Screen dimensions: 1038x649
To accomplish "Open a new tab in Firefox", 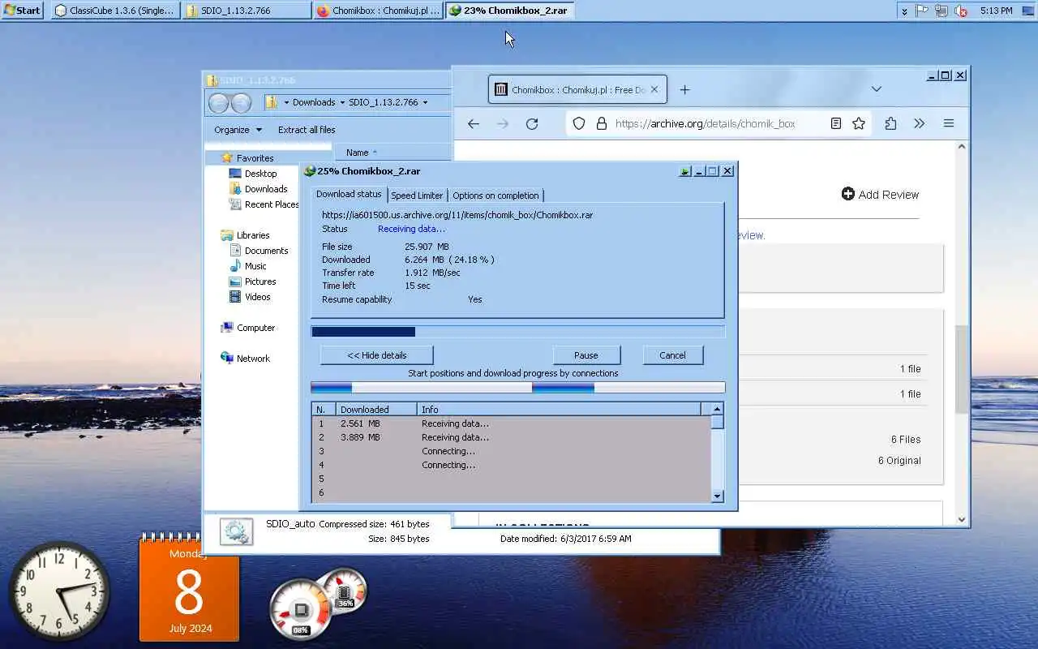I will pyautogui.click(x=684, y=90).
